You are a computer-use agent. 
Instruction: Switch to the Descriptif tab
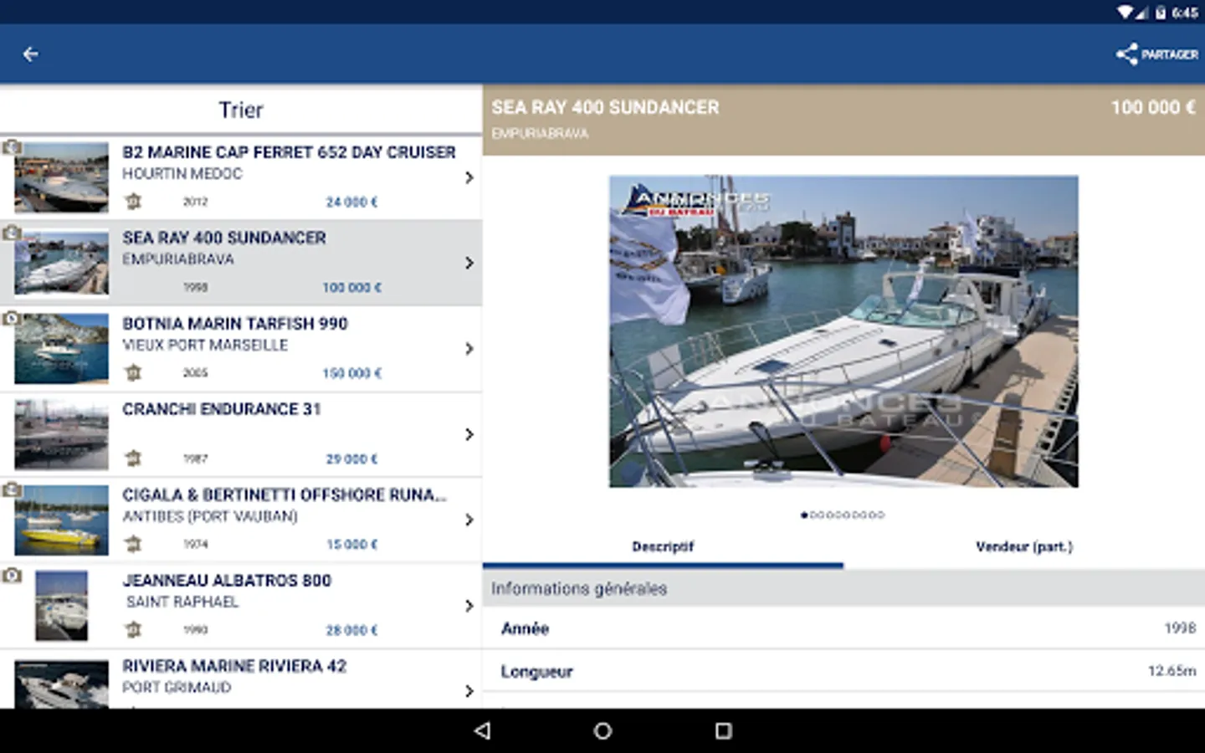[x=663, y=547]
